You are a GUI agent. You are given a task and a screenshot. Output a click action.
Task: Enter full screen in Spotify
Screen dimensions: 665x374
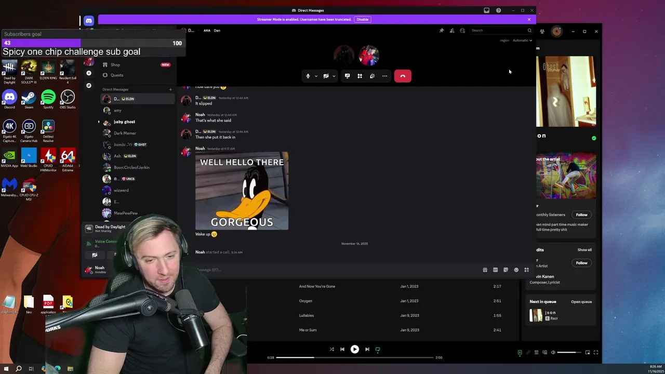click(x=596, y=353)
